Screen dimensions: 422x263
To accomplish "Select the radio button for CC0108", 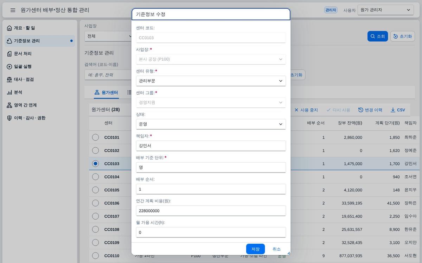I will point(95,229).
